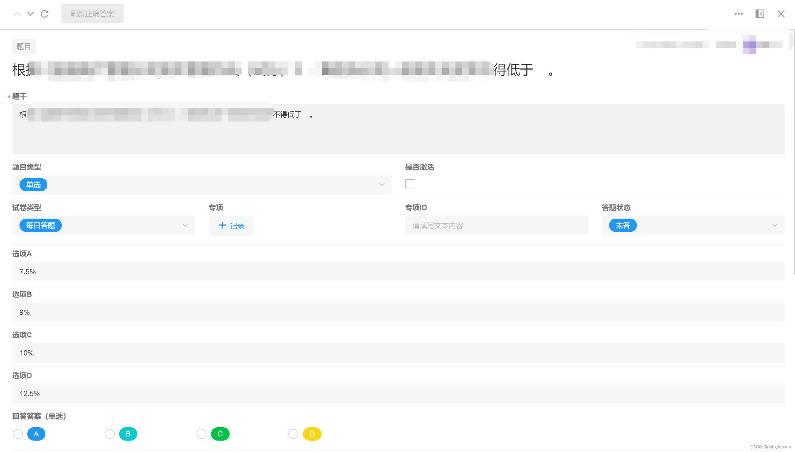Click the 专项ID text input field
795x452 pixels.
pos(496,225)
